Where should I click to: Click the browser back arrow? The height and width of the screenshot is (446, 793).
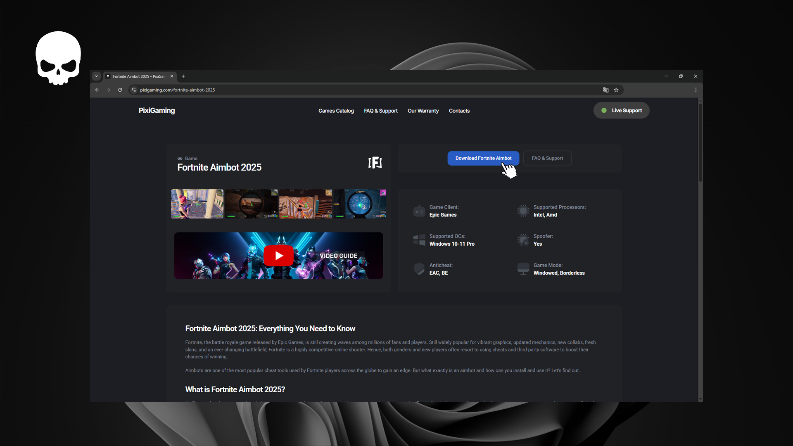pos(97,90)
